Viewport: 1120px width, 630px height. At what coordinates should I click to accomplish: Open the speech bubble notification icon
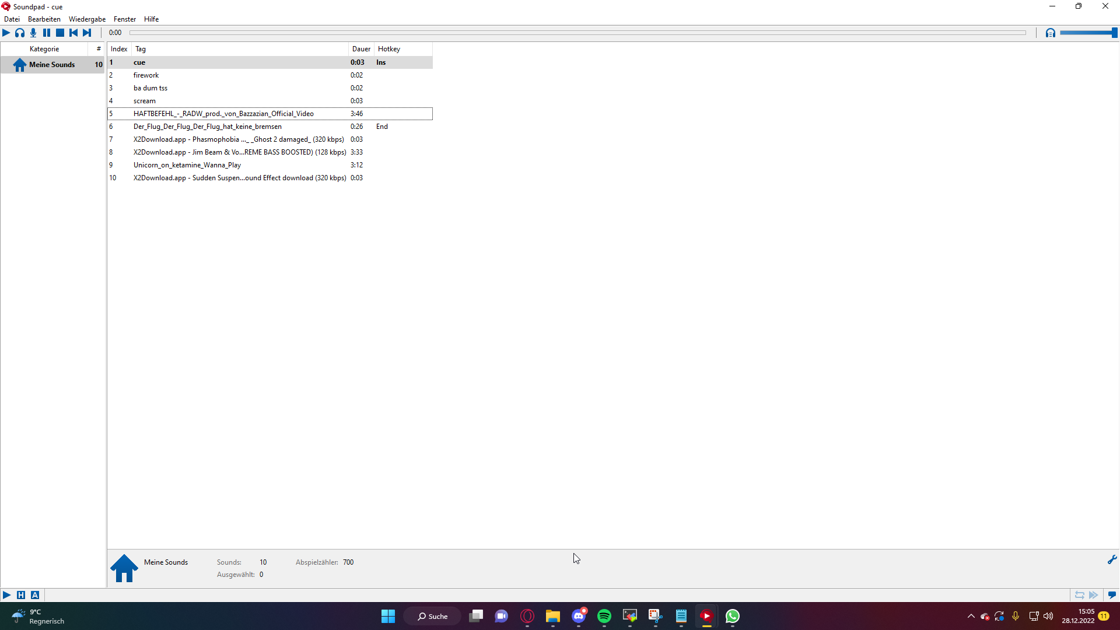click(1112, 595)
